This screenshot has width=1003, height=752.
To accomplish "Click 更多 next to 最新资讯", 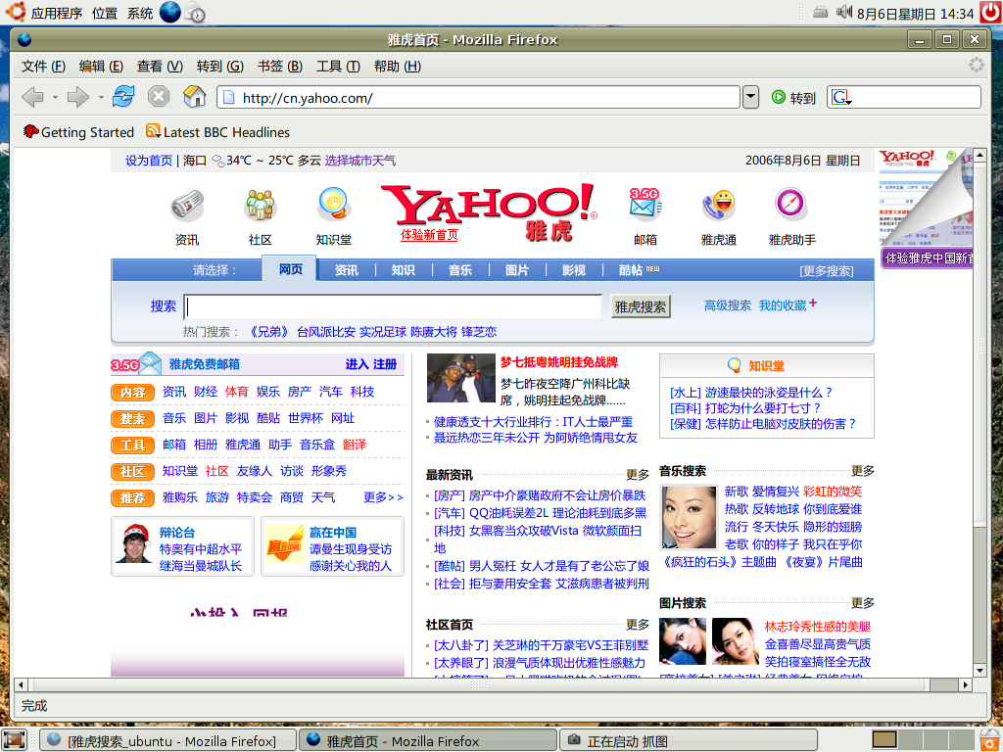I will [x=637, y=475].
